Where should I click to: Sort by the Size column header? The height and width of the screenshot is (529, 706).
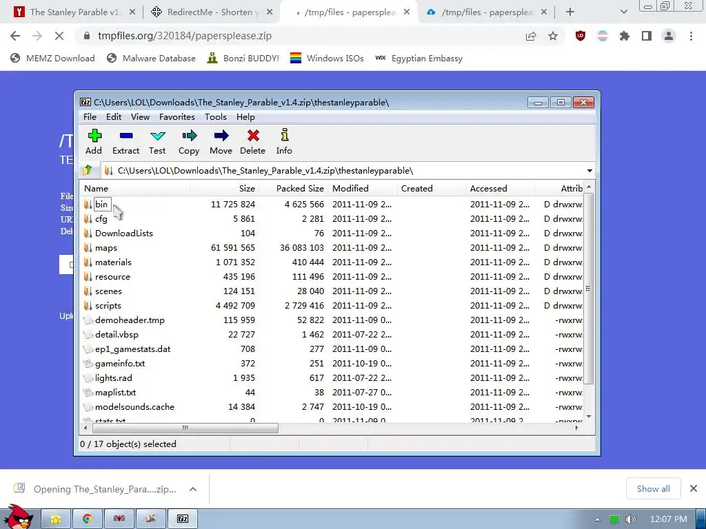pos(224,189)
